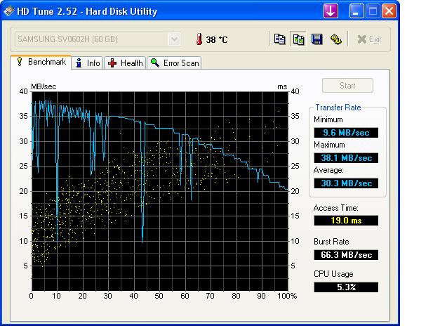Select the Maximum value 38.1 MB/sec

[x=346, y=158]
